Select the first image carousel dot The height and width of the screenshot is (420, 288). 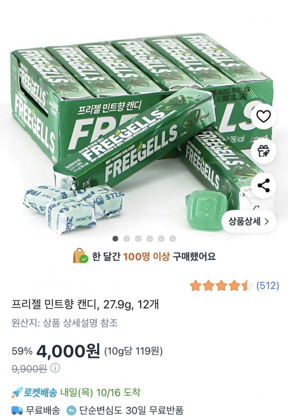click(x=116, y=238)
